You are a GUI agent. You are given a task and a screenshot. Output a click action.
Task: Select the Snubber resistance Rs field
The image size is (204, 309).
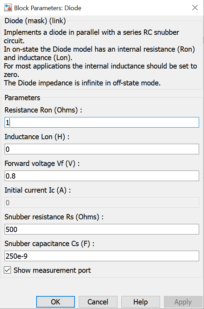(x=102, y=229)
